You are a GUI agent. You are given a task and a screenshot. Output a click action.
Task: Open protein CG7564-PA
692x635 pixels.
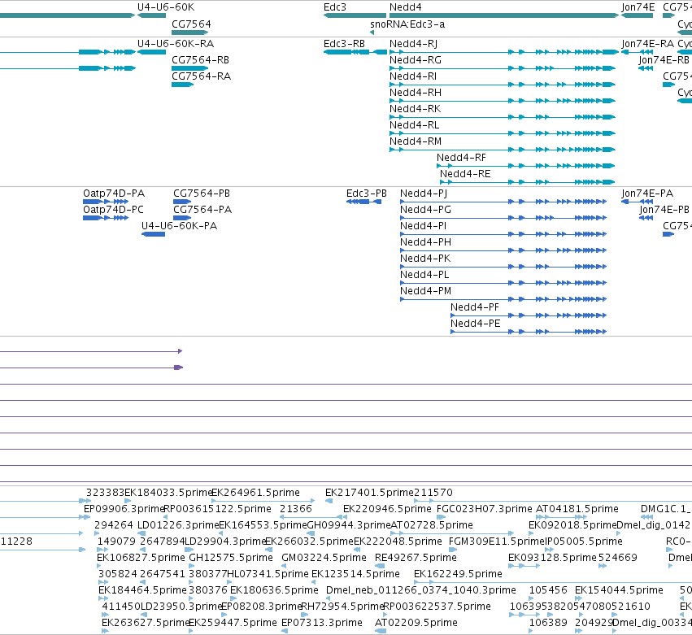click(182, 218)
